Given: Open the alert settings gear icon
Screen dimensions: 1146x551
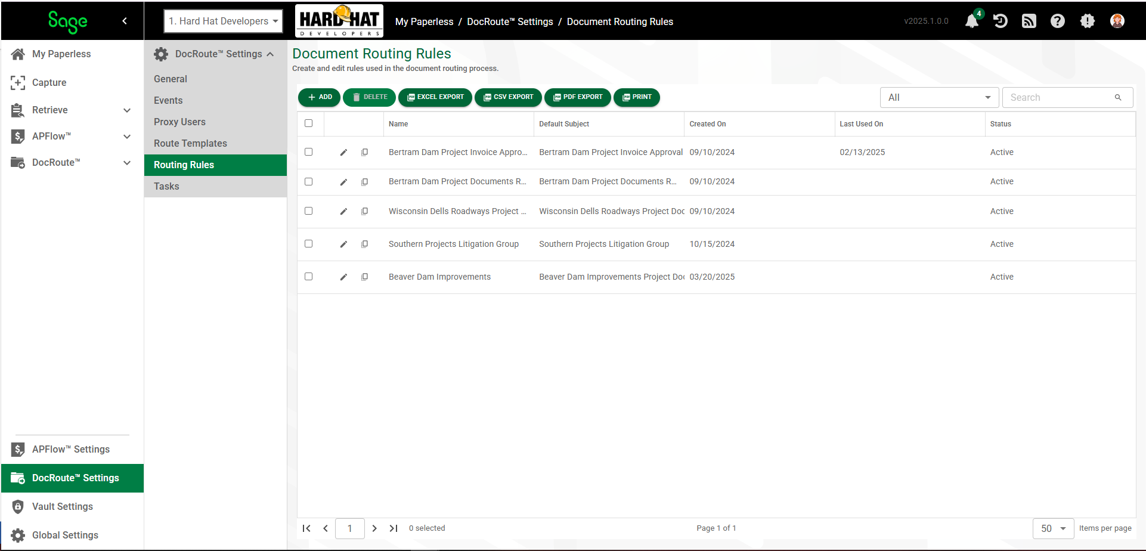Looking at the screenshot, I should [1088, 21].
